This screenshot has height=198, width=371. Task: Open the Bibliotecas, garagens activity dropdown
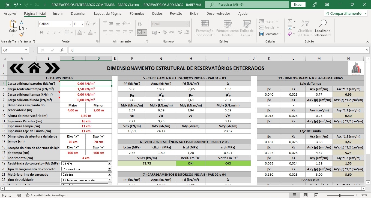click(109, 180)
